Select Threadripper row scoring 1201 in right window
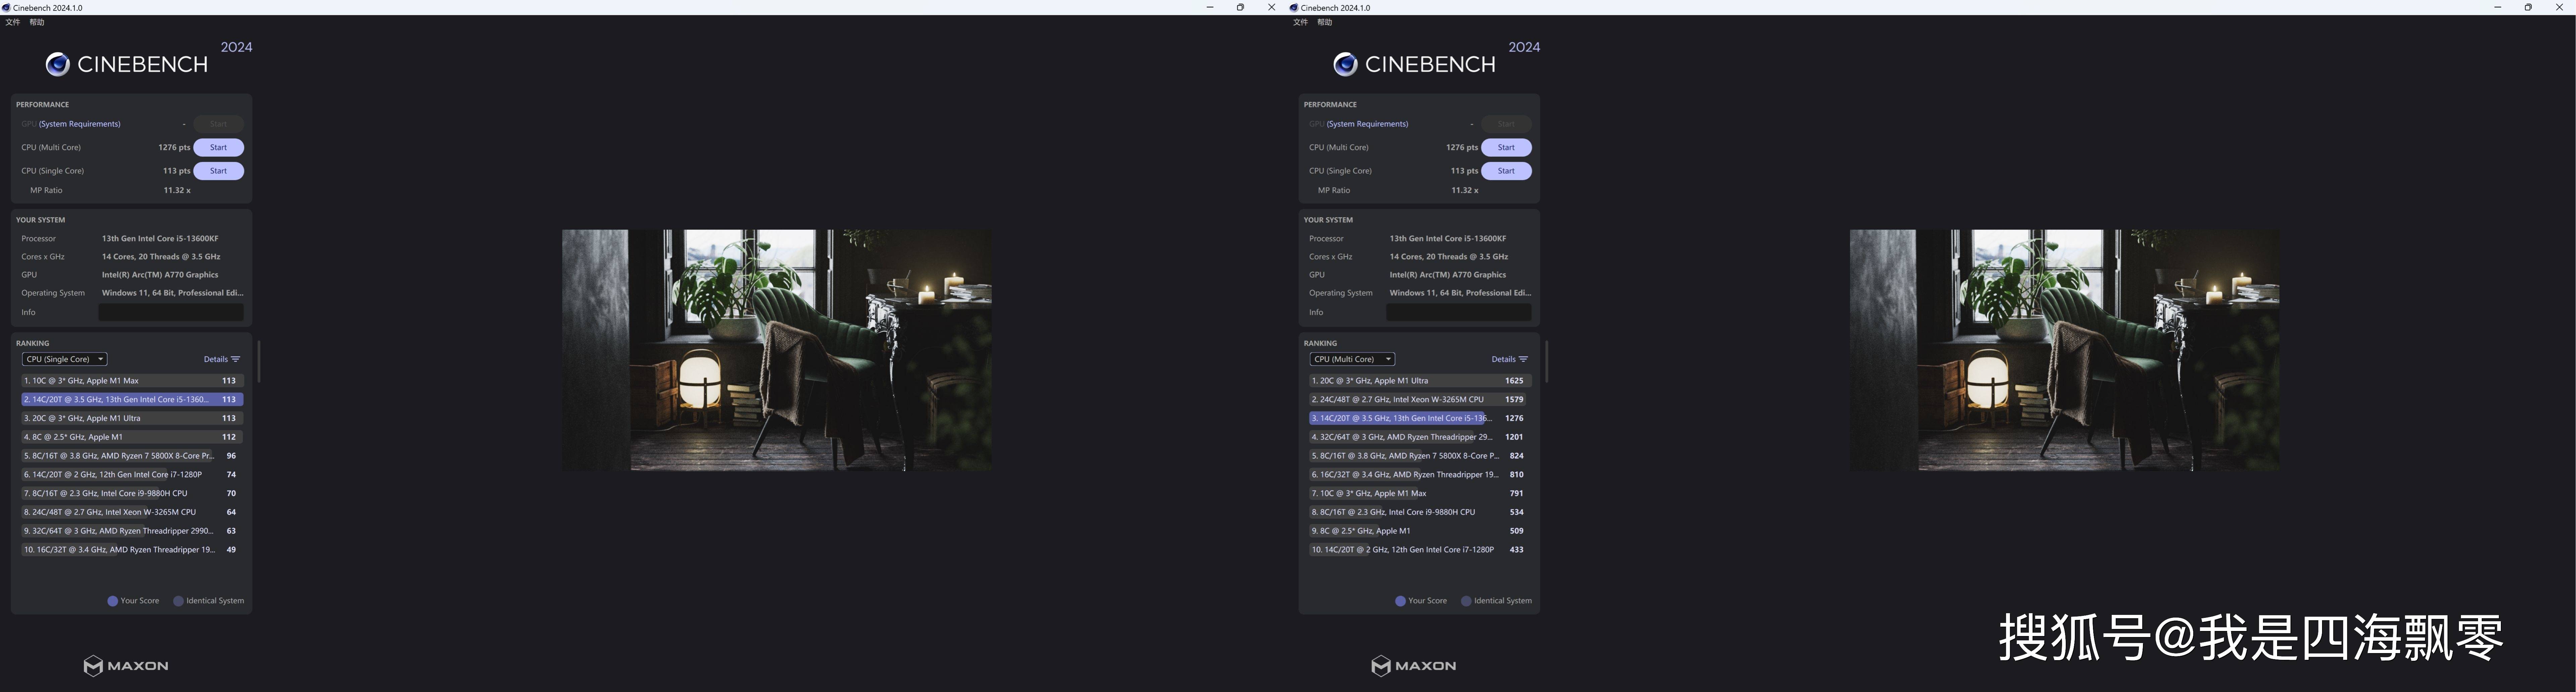The image size is (2576, 692). [1420, 437]
